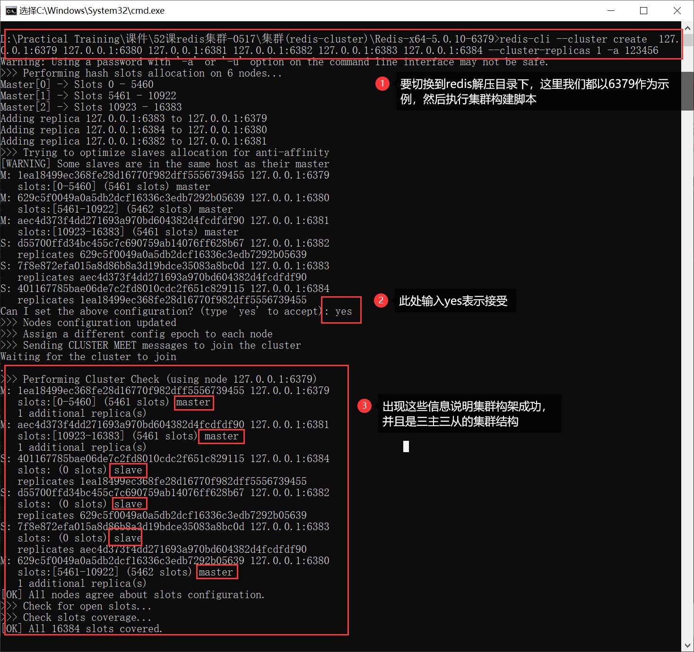Click 'Adding replica 127.0.0.1:6382' line
The width and height of the screenshot is (694, 652).
(134, 141)
